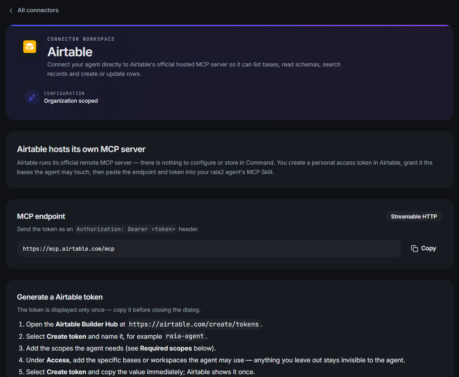Click 'The token is displayed only once' note
Viewport: 459px width, 377px height.
point(109,310)
